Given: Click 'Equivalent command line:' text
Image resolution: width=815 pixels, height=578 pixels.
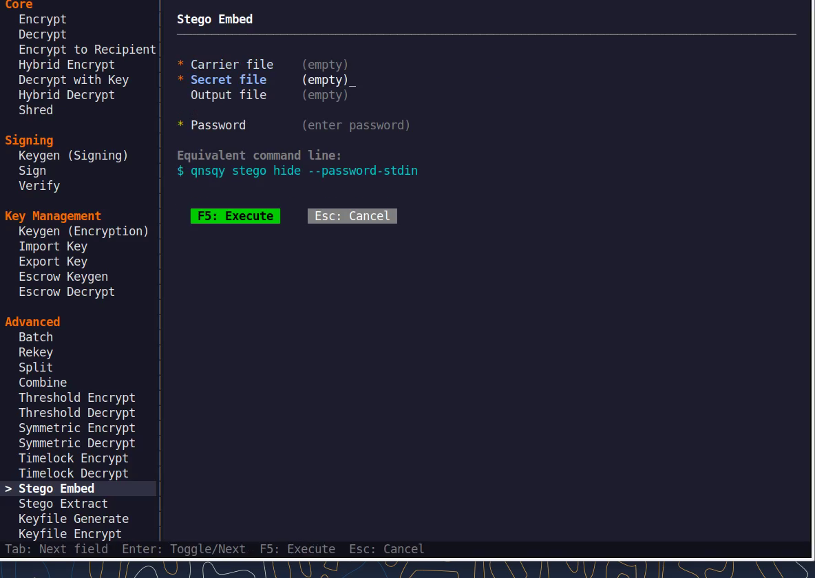Looking at the screenshot, I should click(260, 156).
